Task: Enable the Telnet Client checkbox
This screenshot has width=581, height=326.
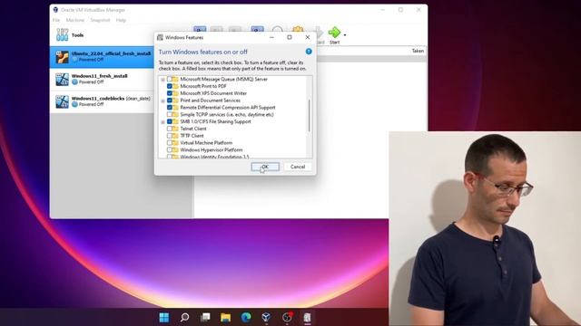Action: [x=170, y=129]
